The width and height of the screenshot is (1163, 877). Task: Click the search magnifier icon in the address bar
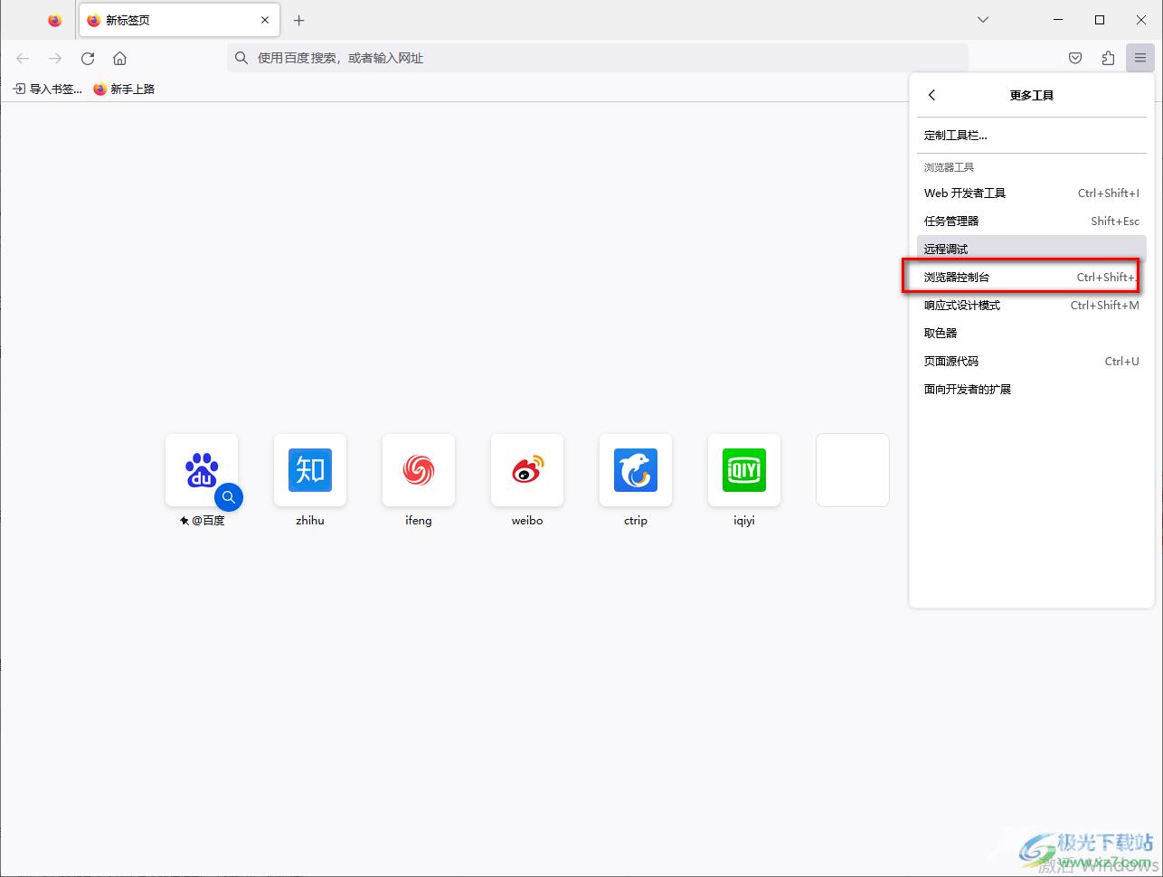[241, 58]
